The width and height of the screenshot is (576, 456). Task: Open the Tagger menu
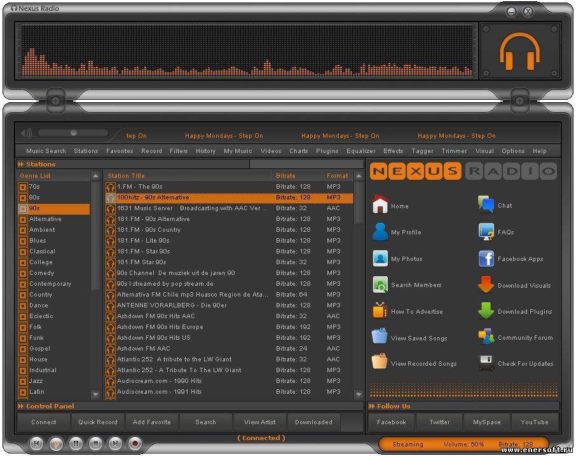coord(422,151)
